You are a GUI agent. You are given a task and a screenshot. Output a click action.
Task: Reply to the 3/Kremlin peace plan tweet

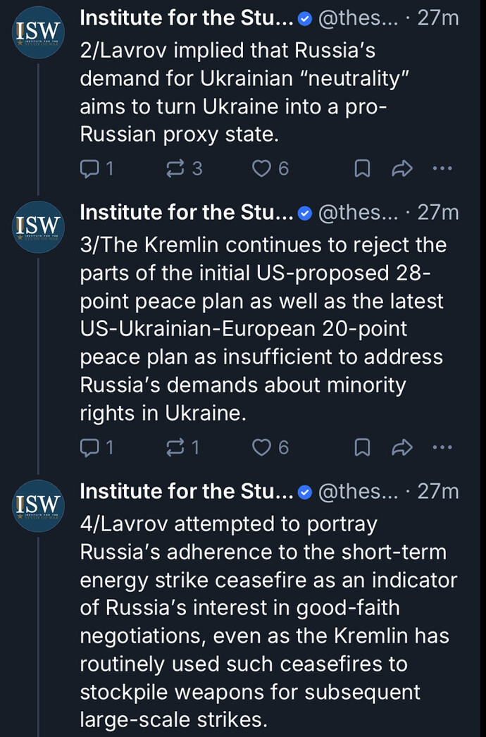90,447
